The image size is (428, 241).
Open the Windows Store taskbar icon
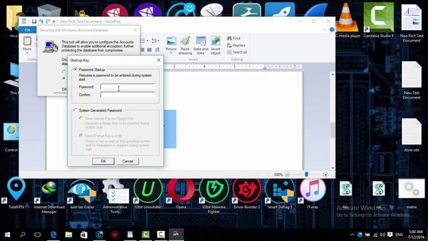[84, 234]
